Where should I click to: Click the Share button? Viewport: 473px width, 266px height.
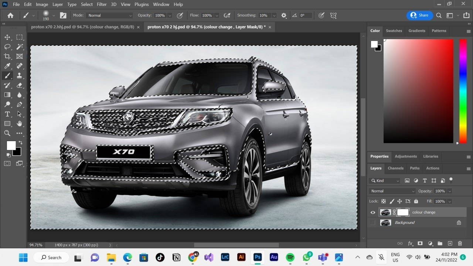(x=419, y=16)
